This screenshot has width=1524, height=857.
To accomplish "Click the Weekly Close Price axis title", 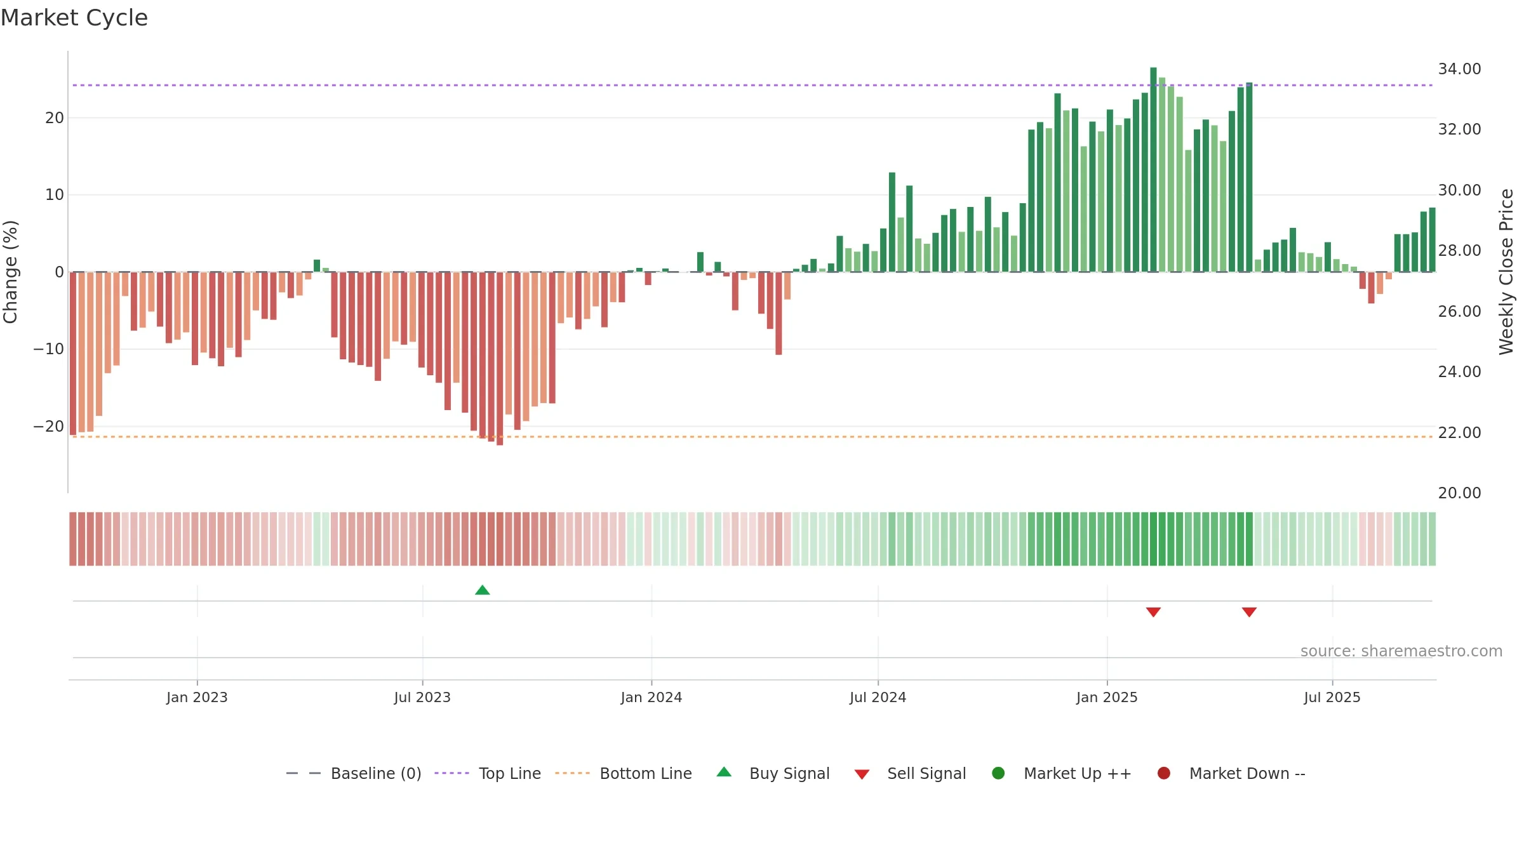I will (x=1506, y=272).
